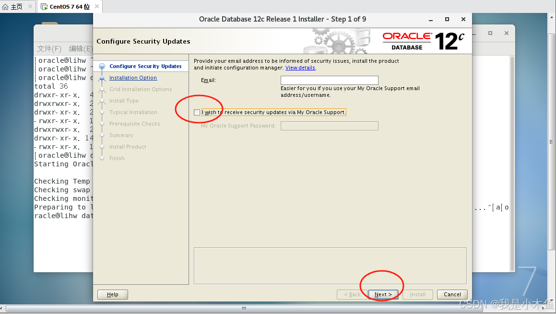Click the installer title bar text
The image size is (556, 314).
click(x=283, y=19)
